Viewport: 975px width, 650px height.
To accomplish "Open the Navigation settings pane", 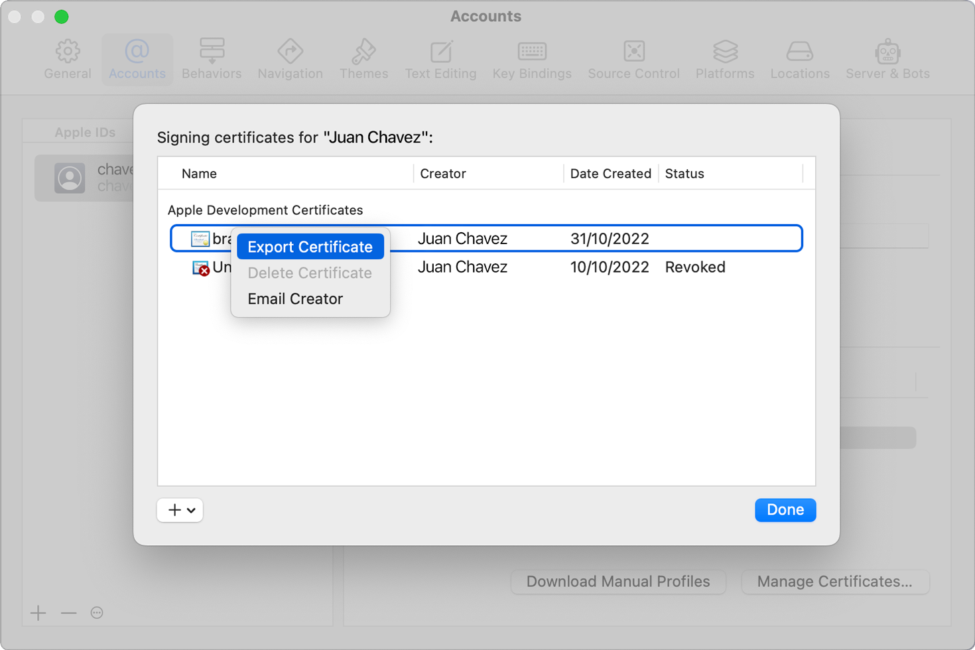I will (x=290, y=58).
